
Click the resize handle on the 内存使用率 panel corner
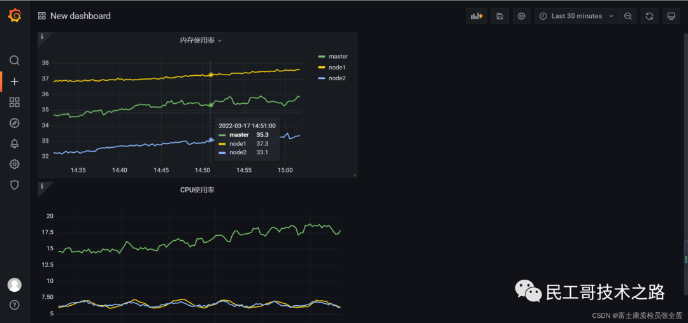point(355,175)
